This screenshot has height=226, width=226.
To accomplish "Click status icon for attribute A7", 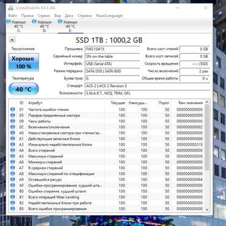I will 13,168.
